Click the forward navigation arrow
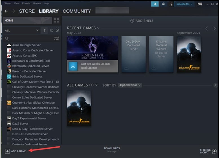The width and height of the screenshot is (220, 158). (13, 11)
